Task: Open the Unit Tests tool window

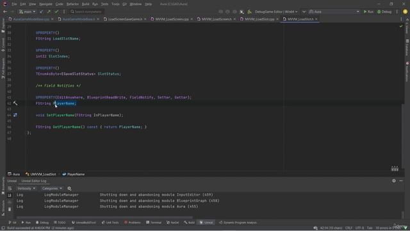Action: pos(110,223)
